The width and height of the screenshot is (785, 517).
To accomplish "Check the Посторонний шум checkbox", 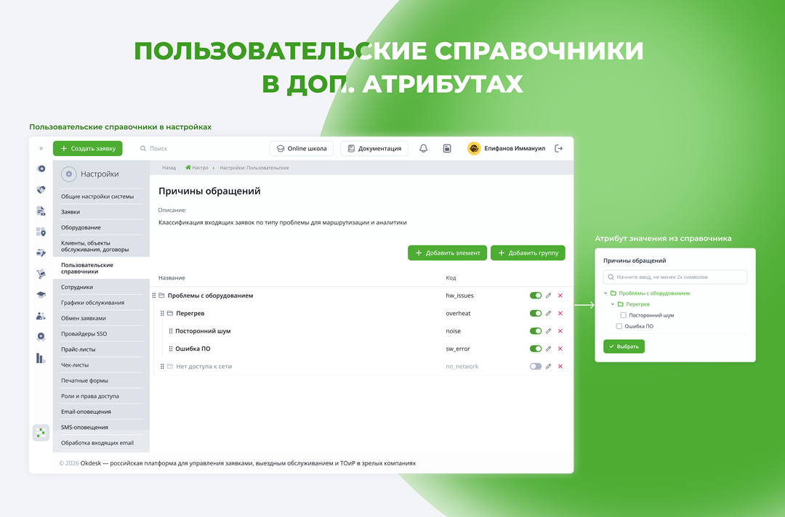I will pos(624,315).
